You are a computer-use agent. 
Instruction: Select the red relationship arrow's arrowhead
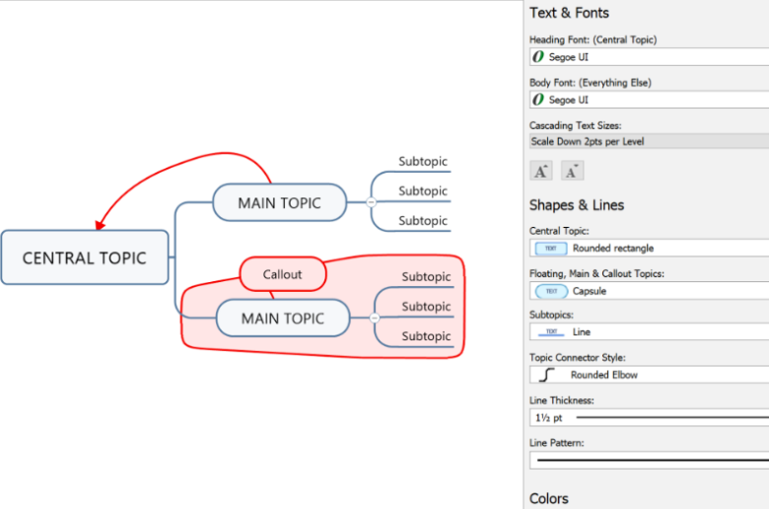[101, 223]
